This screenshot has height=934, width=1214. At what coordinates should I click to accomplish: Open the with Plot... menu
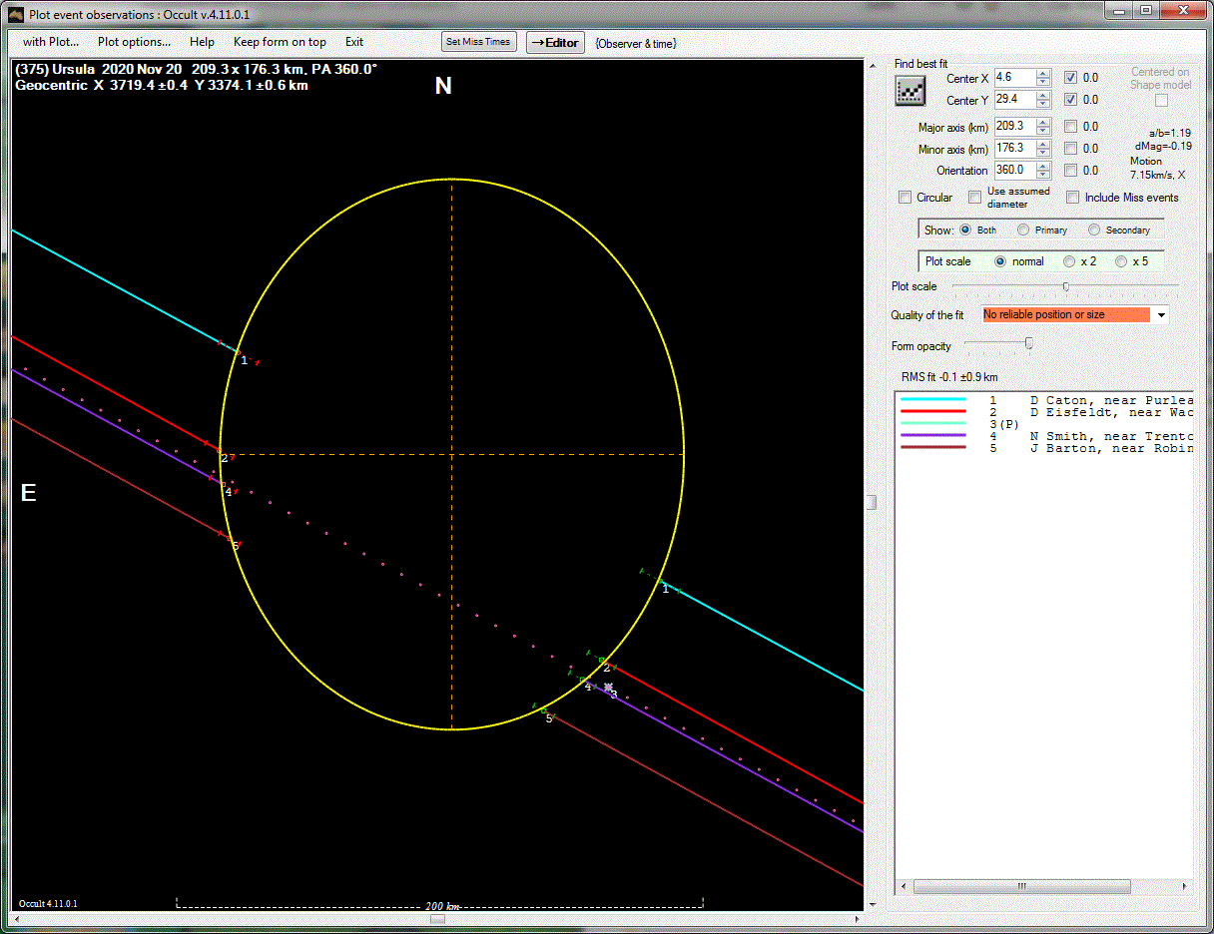[51, 42]
